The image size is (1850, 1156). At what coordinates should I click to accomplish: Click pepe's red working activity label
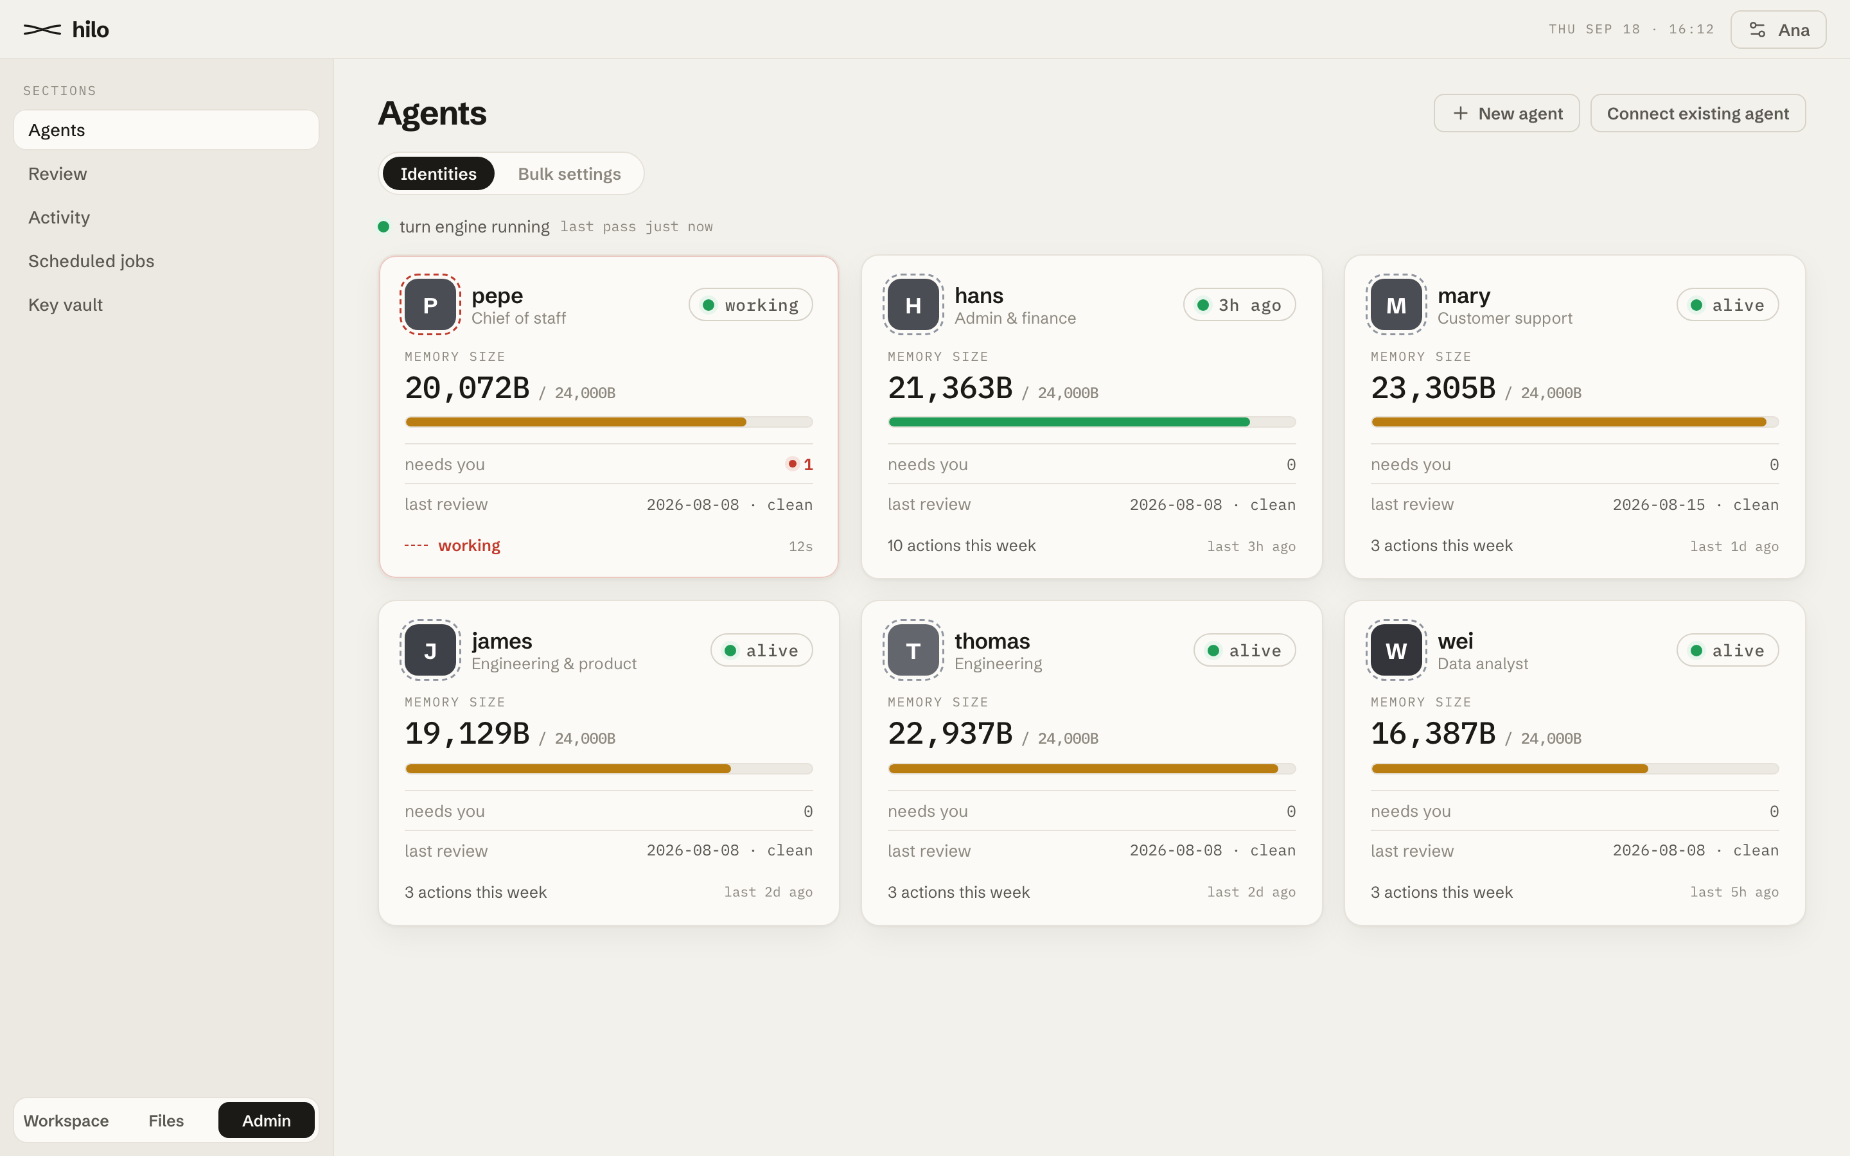pyautogui.click(x=469, y=545)
